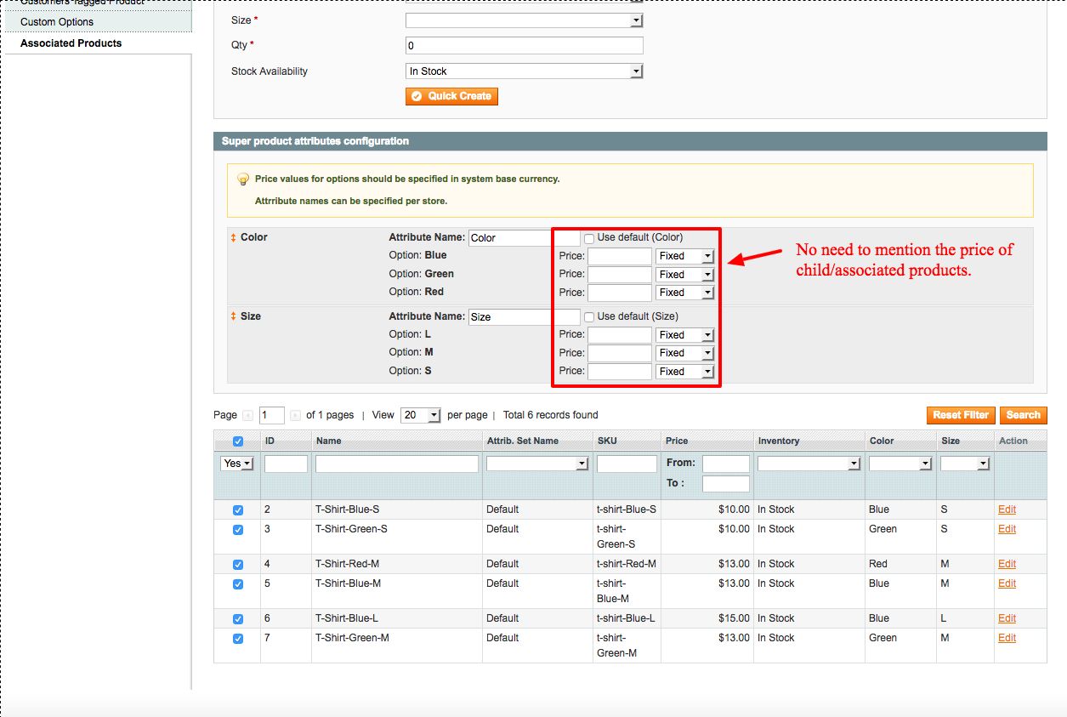Click the Reset Filter button

click(x=960, y=415)
